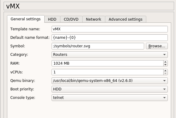Click the Template name field
This screenshot has width=176, height=118.
point(110,29)
